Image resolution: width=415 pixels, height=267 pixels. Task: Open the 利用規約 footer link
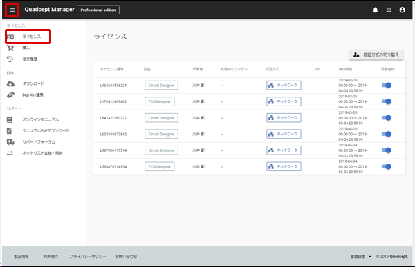50,257
